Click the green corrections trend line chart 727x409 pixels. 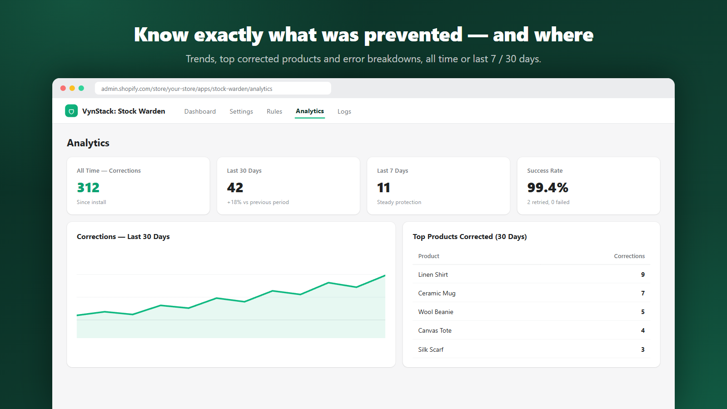pos(231,306)
